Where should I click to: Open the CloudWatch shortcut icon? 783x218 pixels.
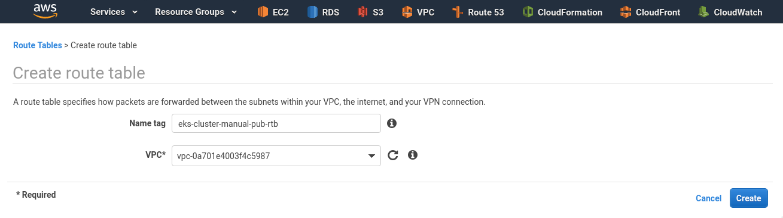[x=703, y=12]
